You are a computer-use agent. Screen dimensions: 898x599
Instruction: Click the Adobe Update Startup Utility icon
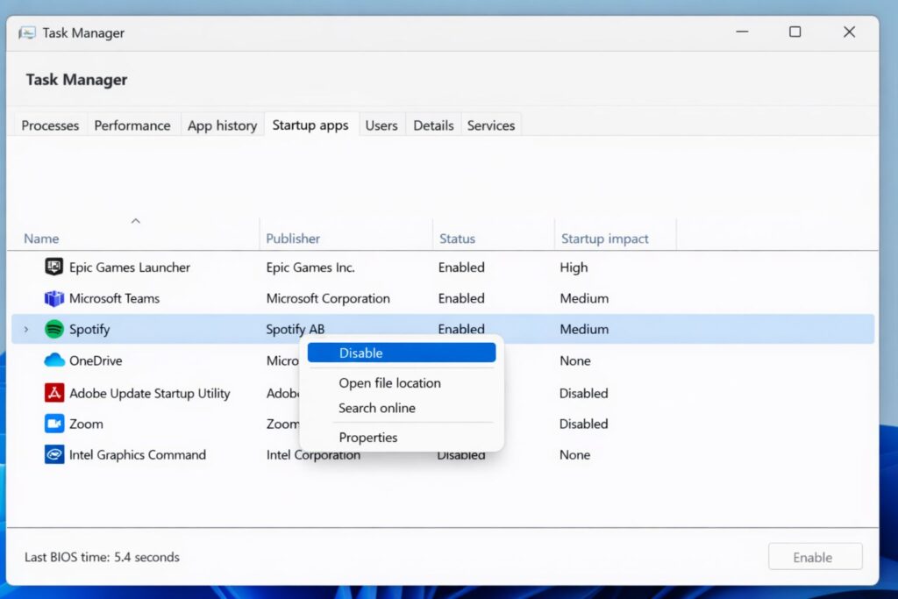click(x=53, y=393)
